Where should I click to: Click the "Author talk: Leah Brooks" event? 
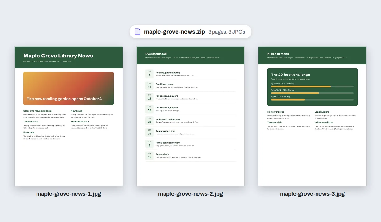click(x=168, y=119)
